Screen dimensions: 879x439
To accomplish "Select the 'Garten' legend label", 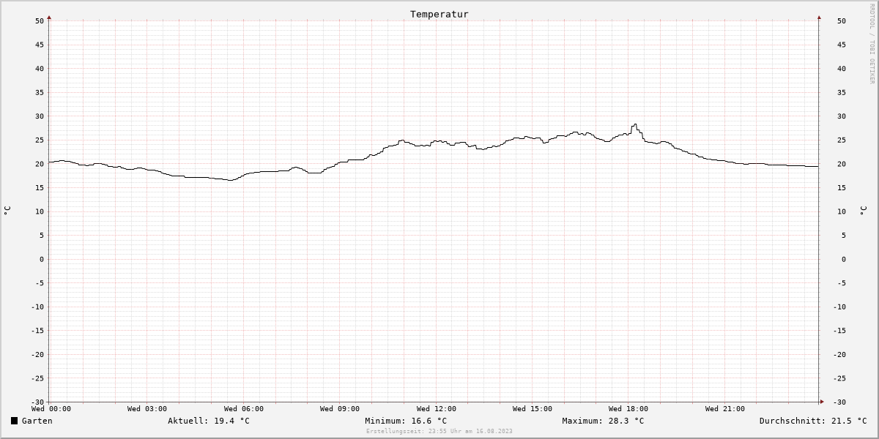I will click(37, 421).
